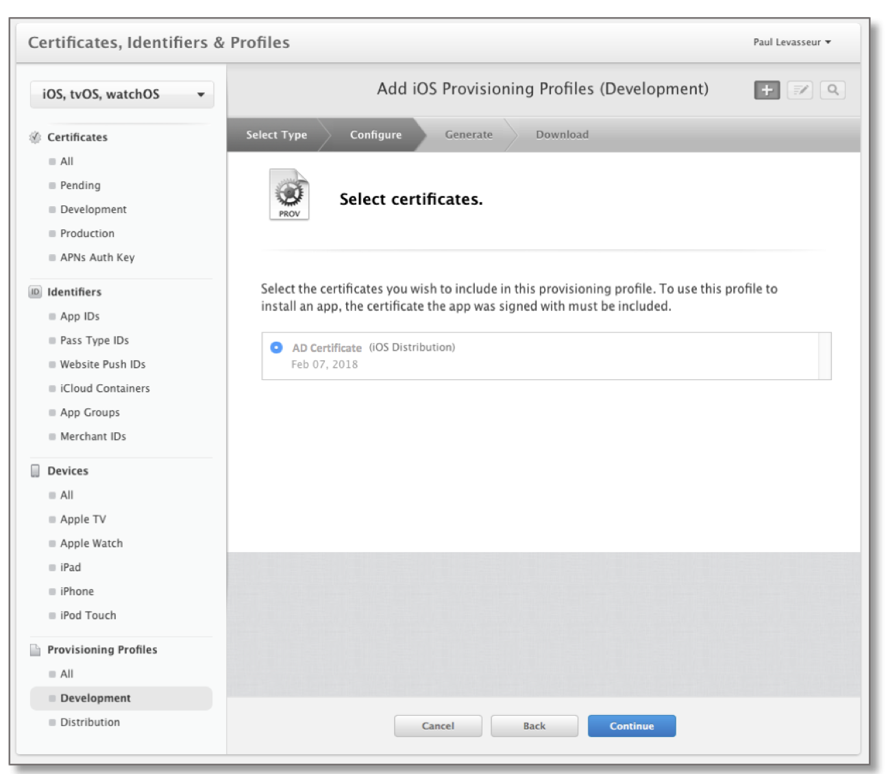Click the Back button
The width and height of the screenshot is (886, 774).
point(534,726)
